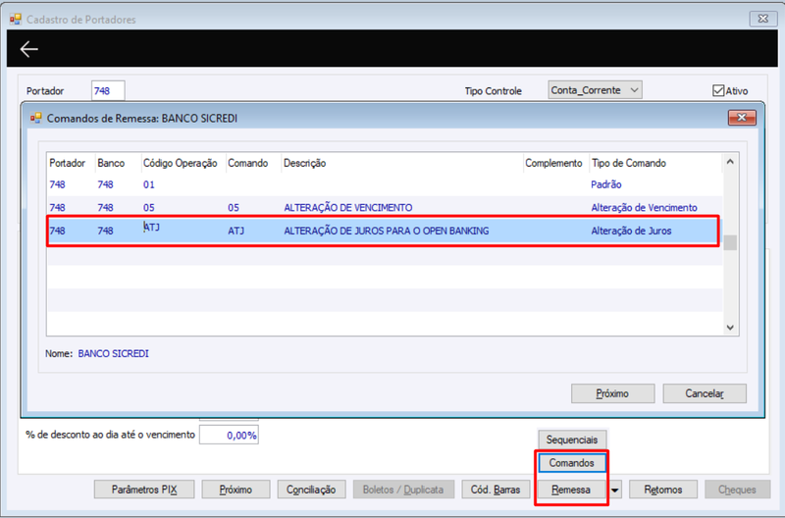Expand the arrow next to Remessa button
Screen dimensions: 785x518
615,490
